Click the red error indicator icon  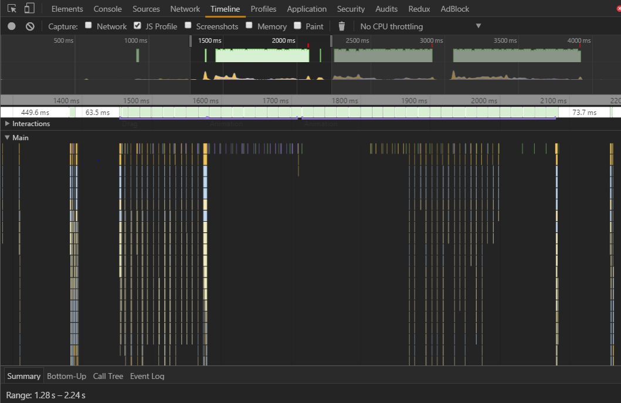pyautogui.click(x=618, y=9)
